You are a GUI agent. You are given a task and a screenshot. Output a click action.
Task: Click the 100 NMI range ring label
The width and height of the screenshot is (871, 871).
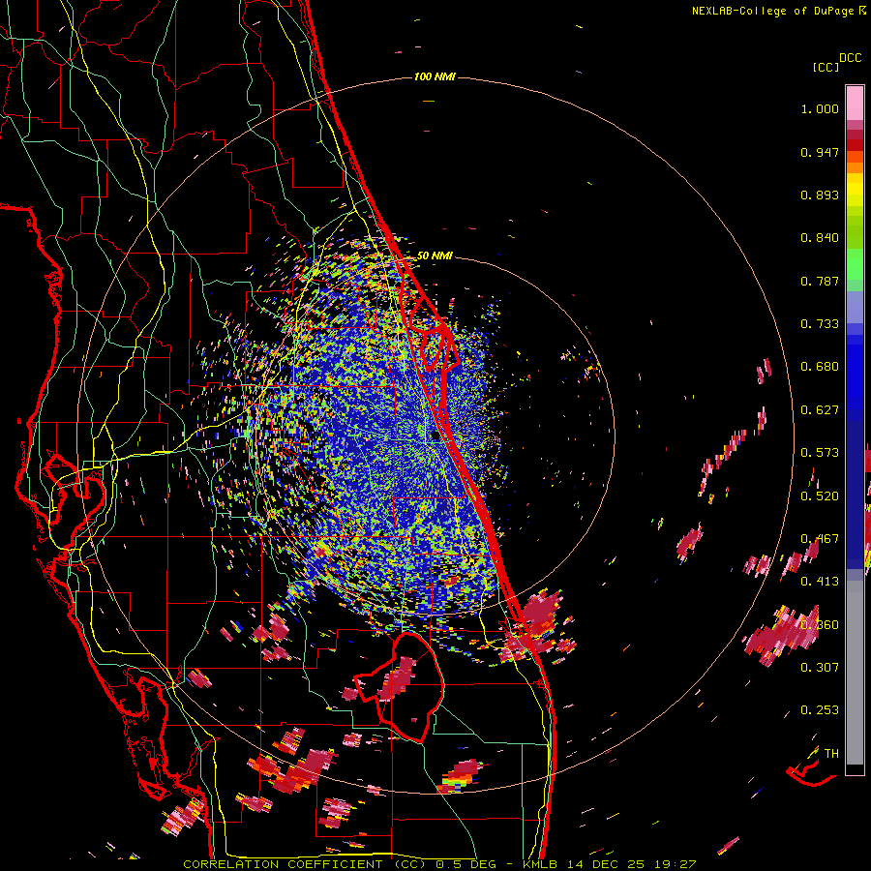click(435, 76)
